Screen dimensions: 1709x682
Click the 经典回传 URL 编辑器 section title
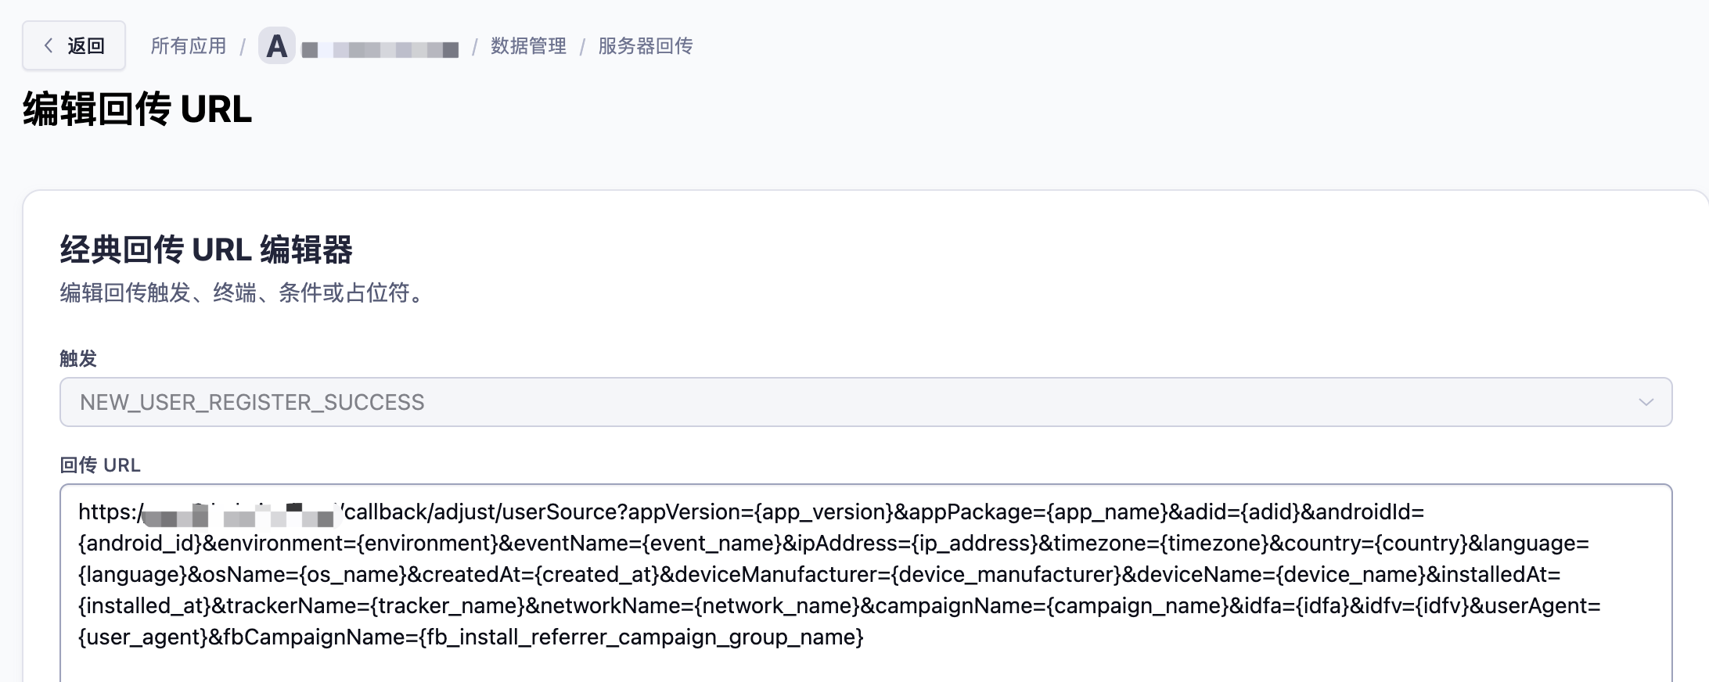coord(206,250)
